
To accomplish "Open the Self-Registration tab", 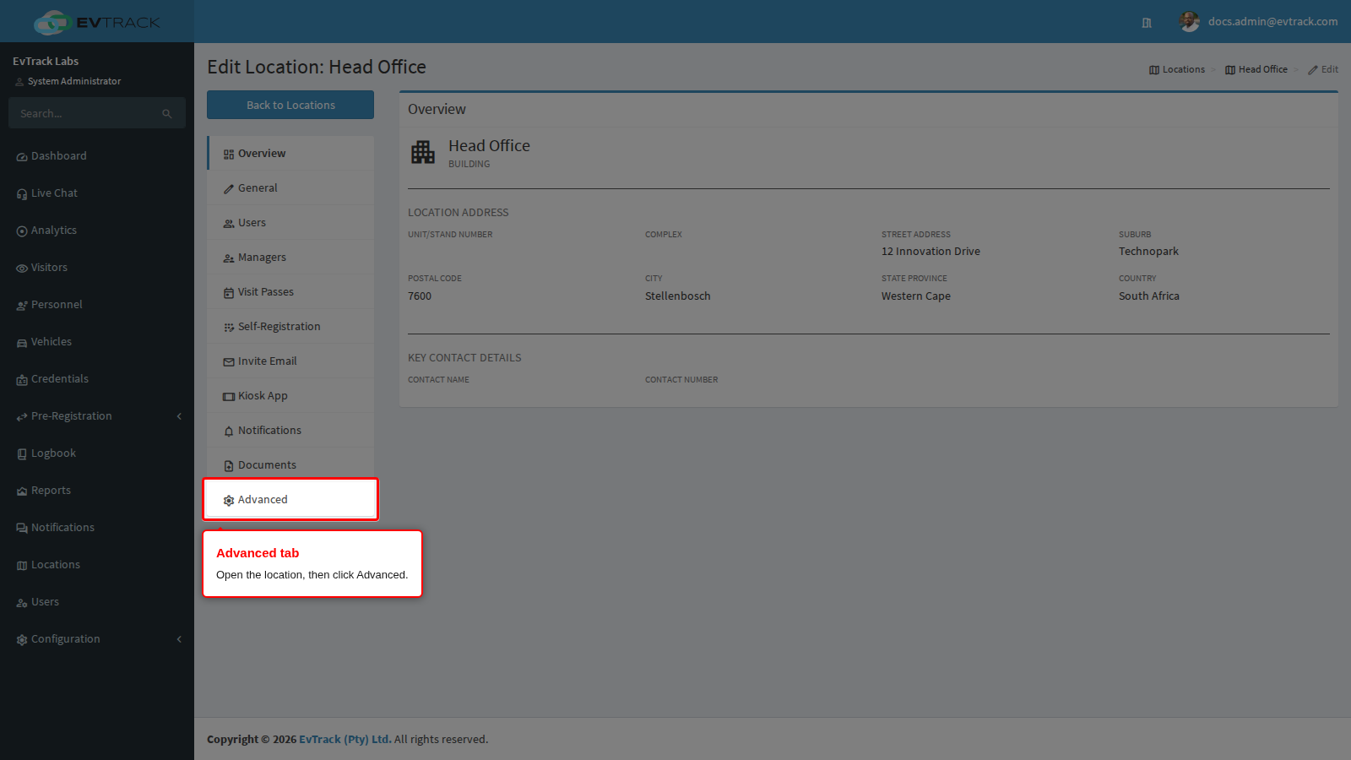I will [x=290, y=327].
